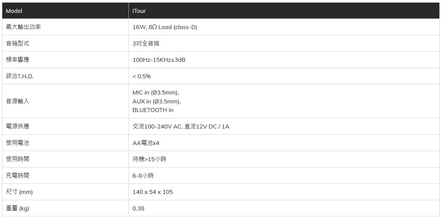Select the "100Hz-15KHz±3dB" value
Screen dimensions: 444x219
tap(159, 60)
